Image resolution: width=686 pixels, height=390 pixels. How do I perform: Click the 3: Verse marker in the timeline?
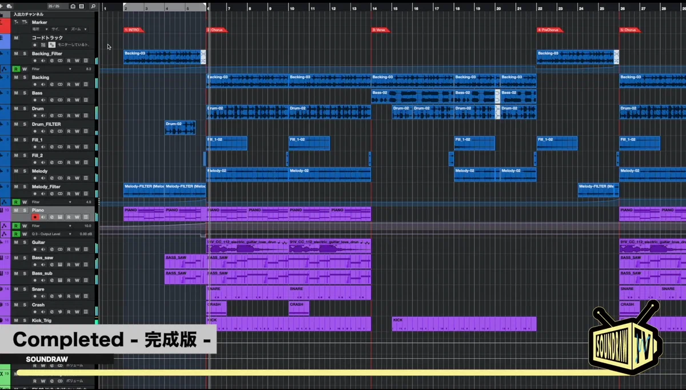[x=379, y=30]
